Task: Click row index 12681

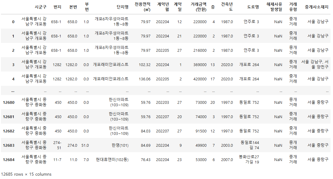Action: [9, 117]
